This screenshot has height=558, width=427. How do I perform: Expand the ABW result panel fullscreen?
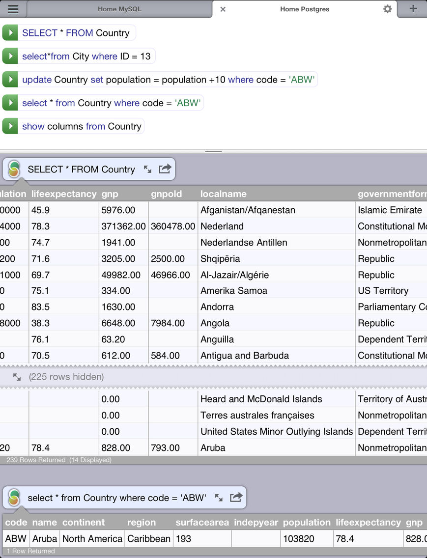click(219, 498)
